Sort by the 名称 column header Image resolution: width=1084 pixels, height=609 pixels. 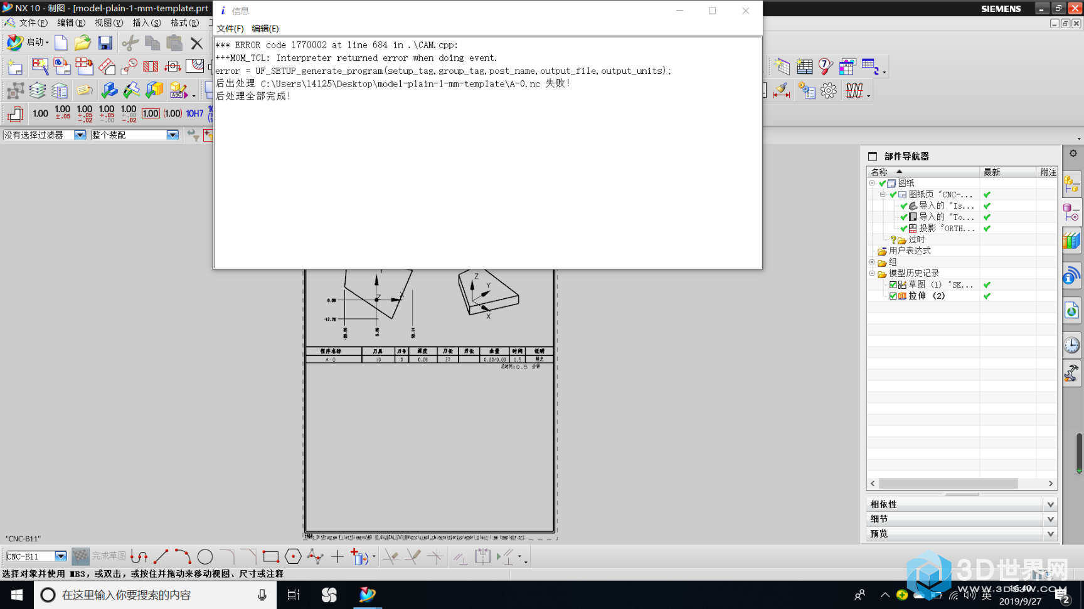[923, 172]
